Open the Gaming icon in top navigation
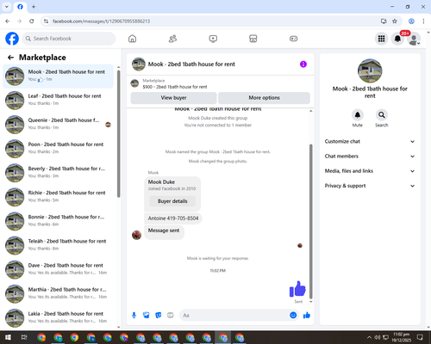 [293, 39]
